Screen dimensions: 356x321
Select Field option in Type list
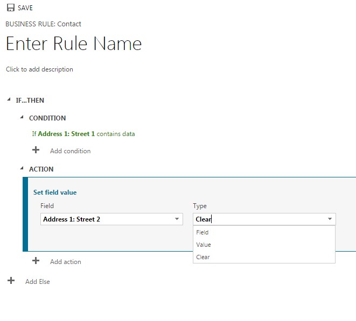point(203,232)
